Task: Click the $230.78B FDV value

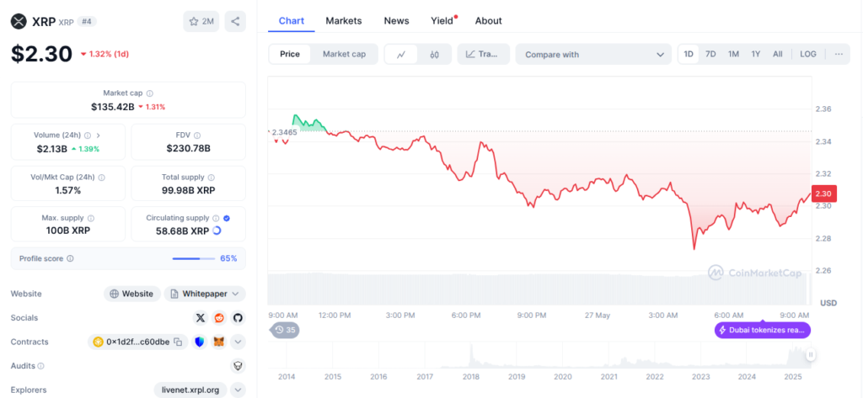Action: tap(188, 148)
